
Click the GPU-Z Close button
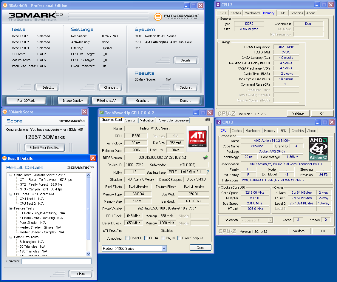200,248
